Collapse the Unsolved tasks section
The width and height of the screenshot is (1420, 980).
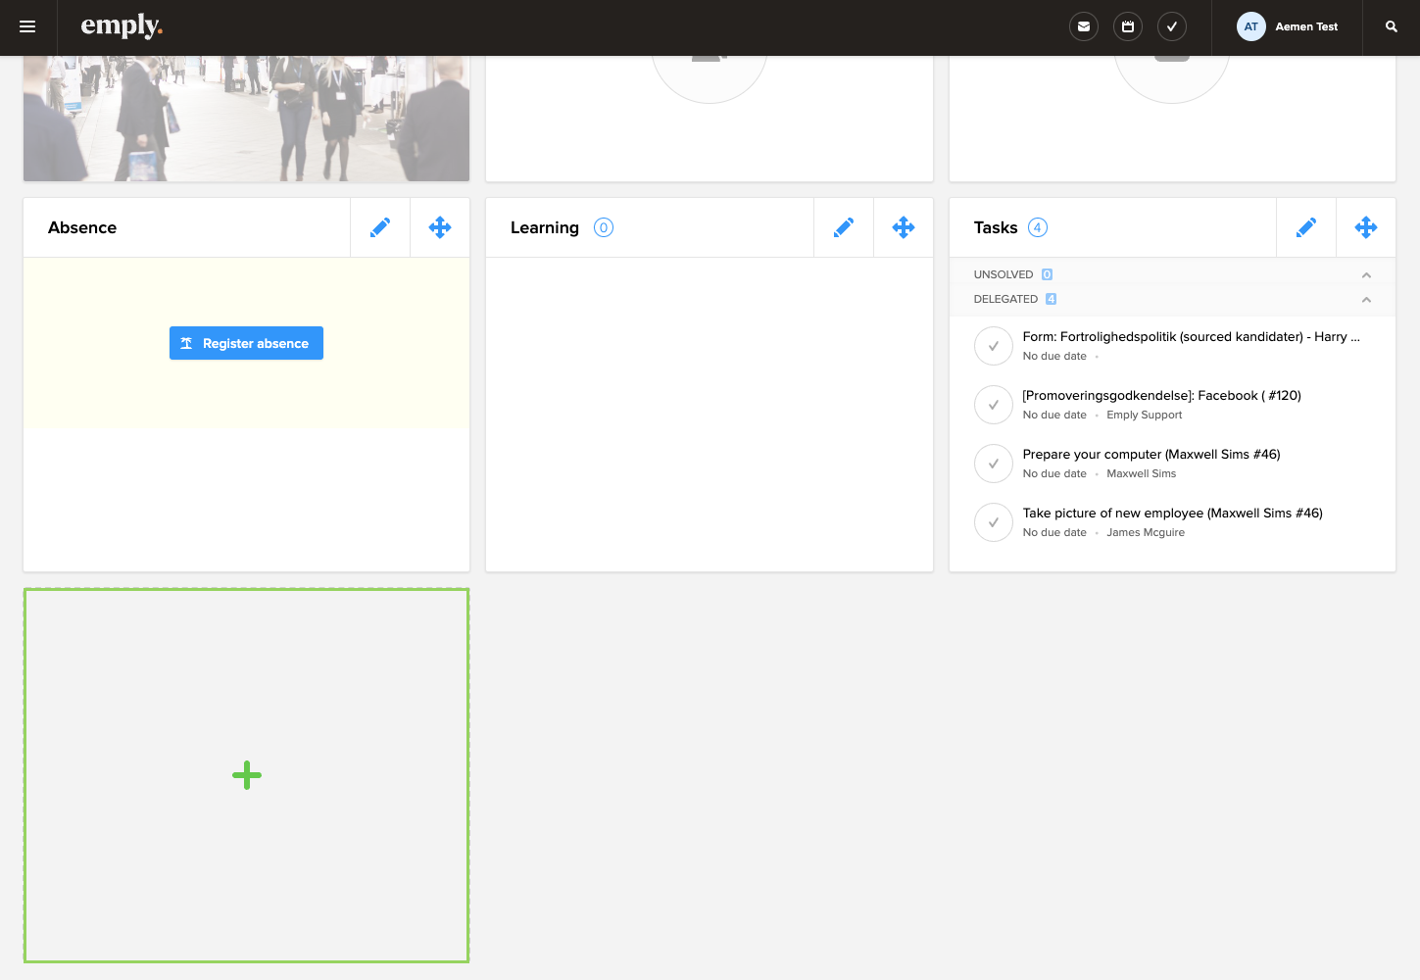pyautogui.click(x=1366, y=275)
